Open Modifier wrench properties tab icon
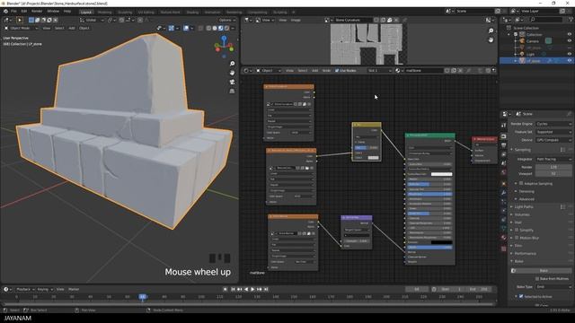 (504, 193)
